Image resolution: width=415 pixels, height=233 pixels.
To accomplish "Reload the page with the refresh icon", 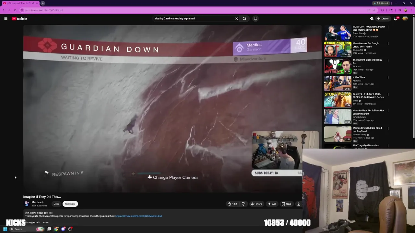I will [15, 10].
